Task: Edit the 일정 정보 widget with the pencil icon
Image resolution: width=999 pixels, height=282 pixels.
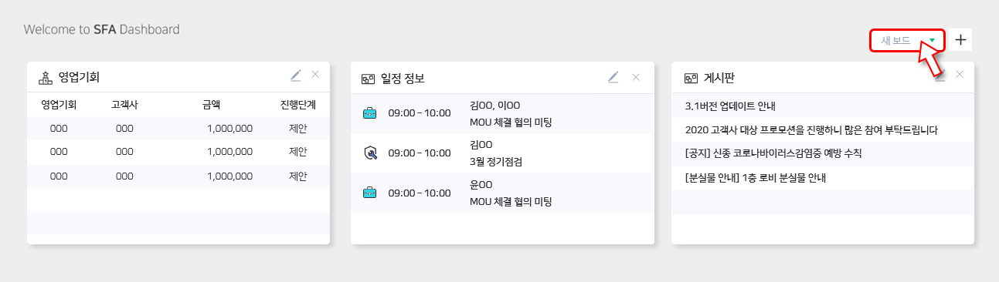Action: [613, 77]
